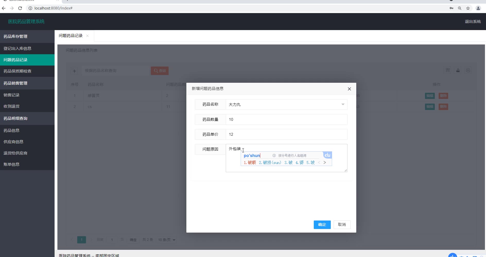The height and width of the screenshot is (257, 486).
Task: Click 删除 for the 感冒灵 row
Action: [443, 96]
